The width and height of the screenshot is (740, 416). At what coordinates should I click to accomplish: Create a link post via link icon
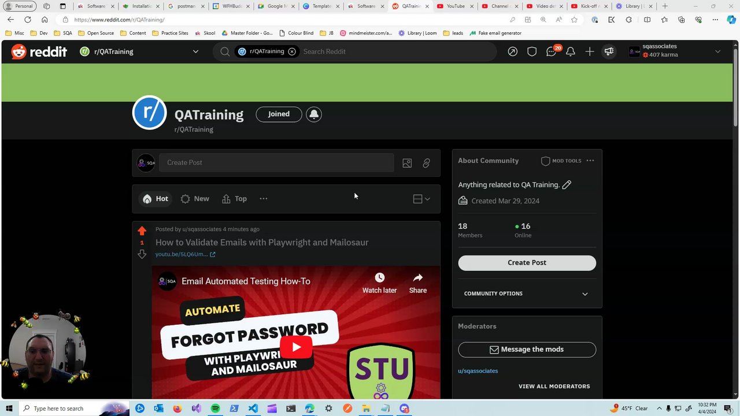(426, 164)
